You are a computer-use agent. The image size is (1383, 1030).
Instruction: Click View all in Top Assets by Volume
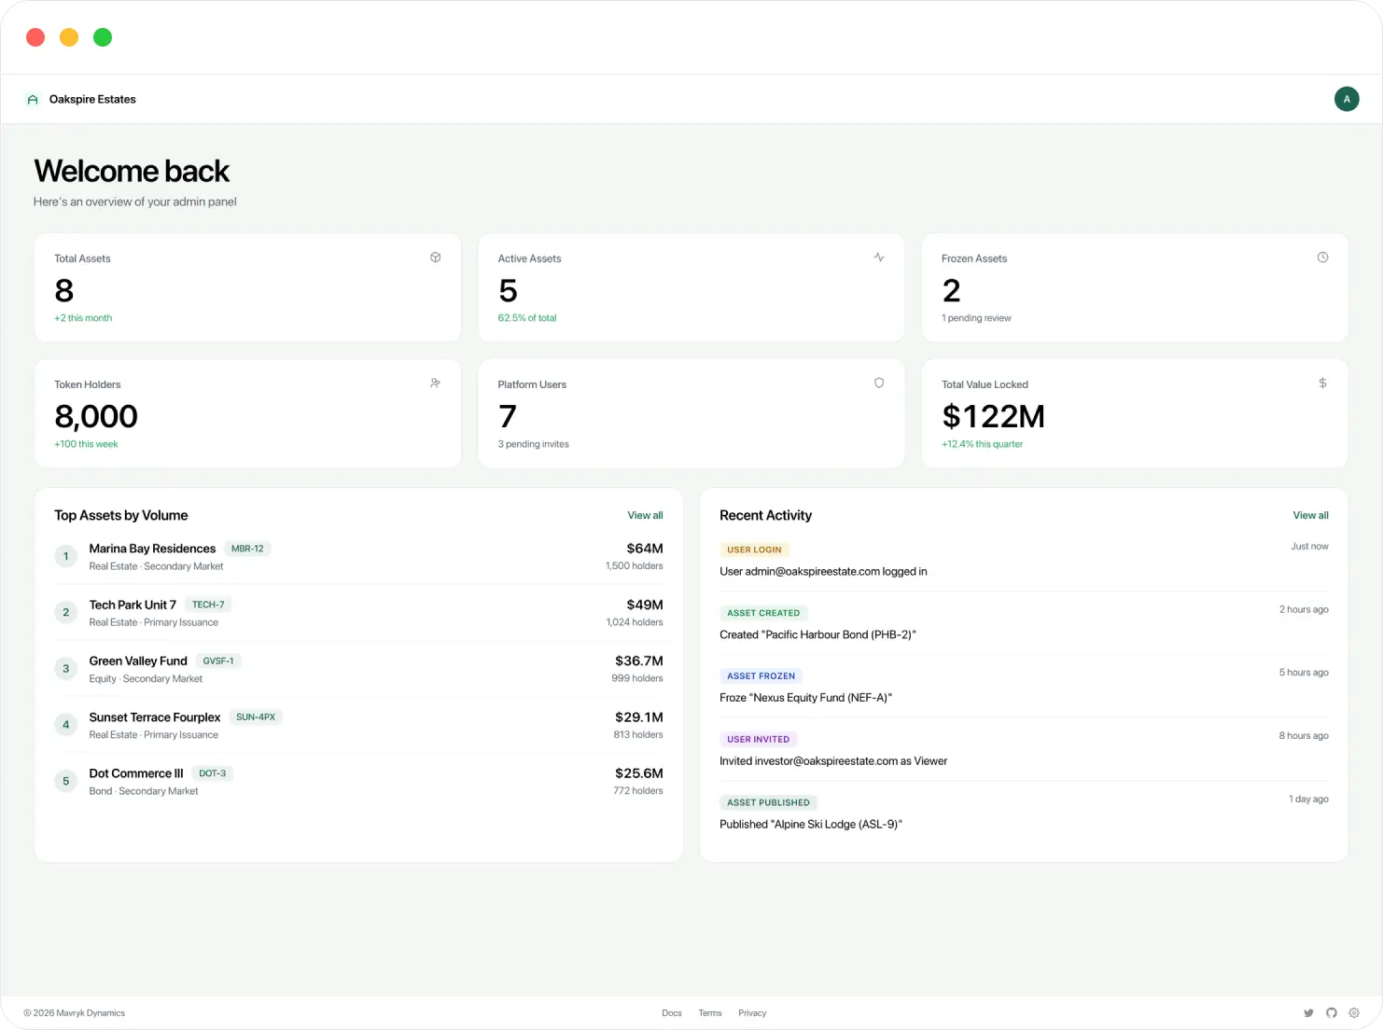click(645, 516)
